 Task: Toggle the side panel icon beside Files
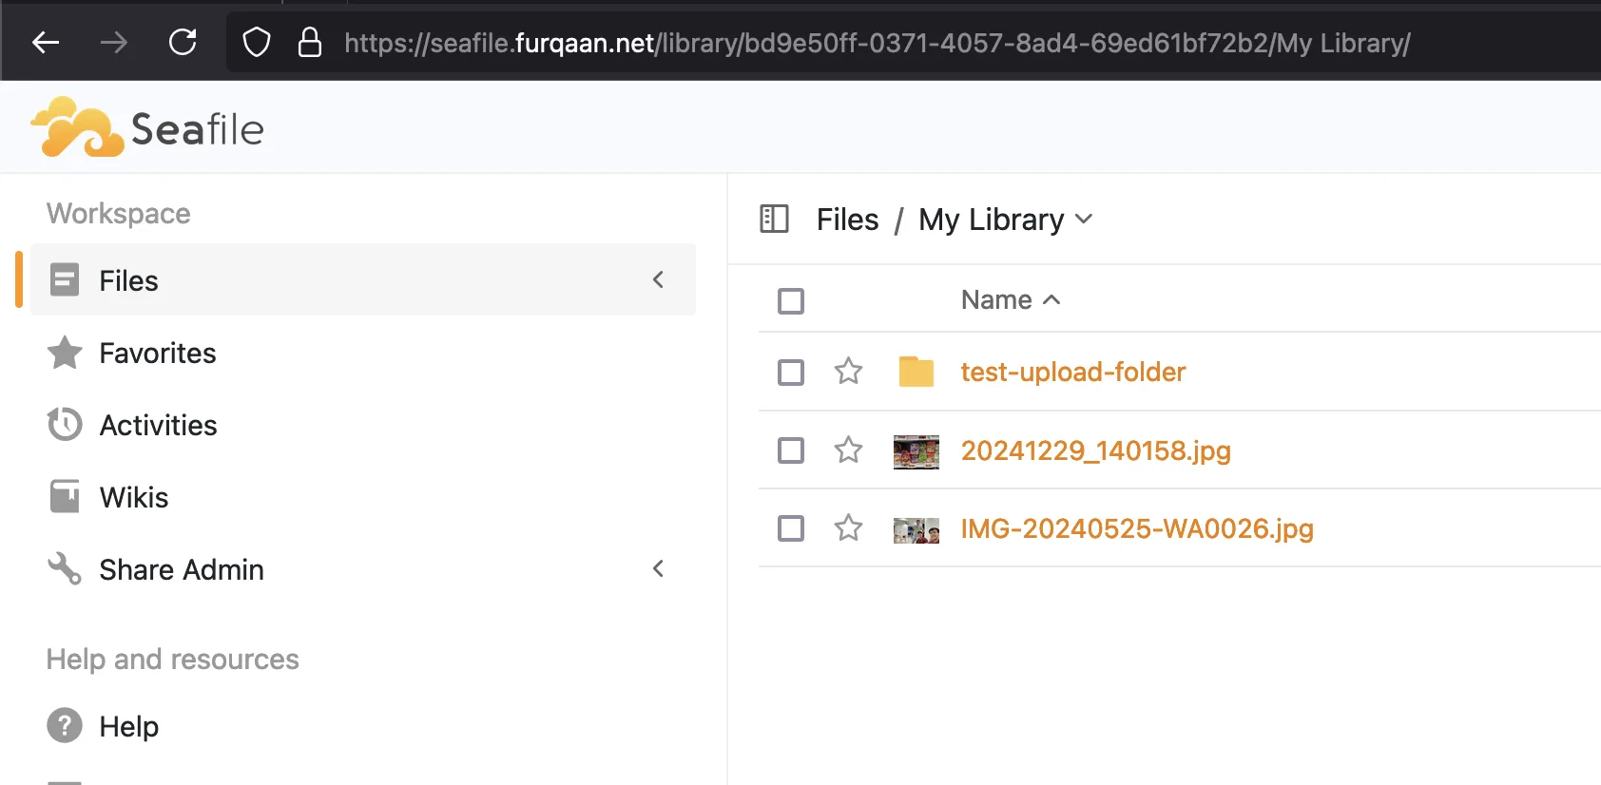774,220
